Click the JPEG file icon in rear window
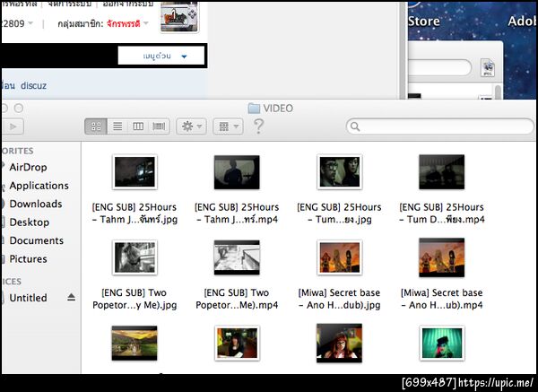Screen dimensions: 538x392 pyautogui.click(x=488, y=67)
